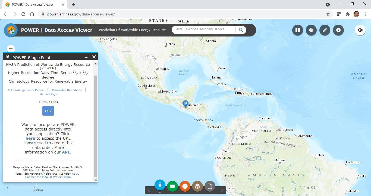The height and width of the screenshot is (196, 371).
Task: Click the 'Mexico City' map label
Action: (169, 92)
